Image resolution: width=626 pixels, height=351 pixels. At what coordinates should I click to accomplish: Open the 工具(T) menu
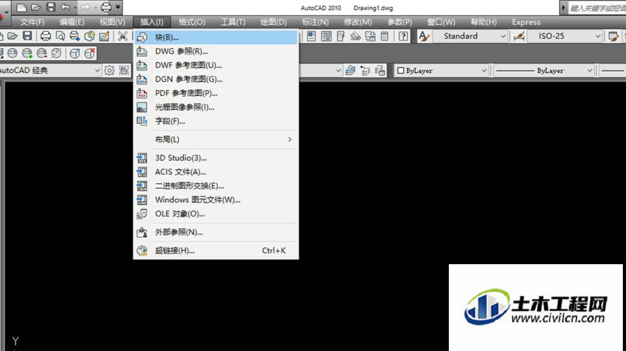[x=233, y=22]
